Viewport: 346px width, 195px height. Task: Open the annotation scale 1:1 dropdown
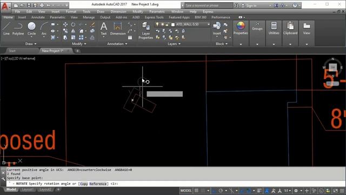pyautogui.click(x=287, y=191)
